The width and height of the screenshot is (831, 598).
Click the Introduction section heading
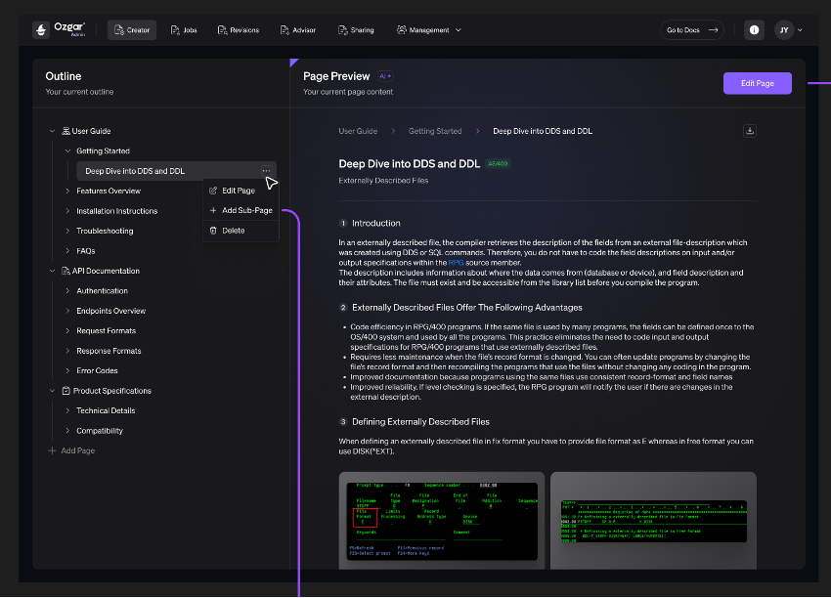click(375, 223)
